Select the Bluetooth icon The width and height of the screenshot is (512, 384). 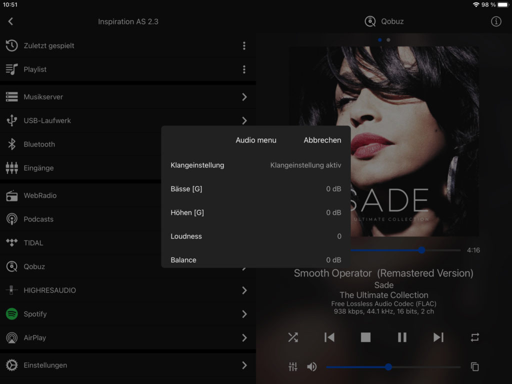[x=12, y=144]
